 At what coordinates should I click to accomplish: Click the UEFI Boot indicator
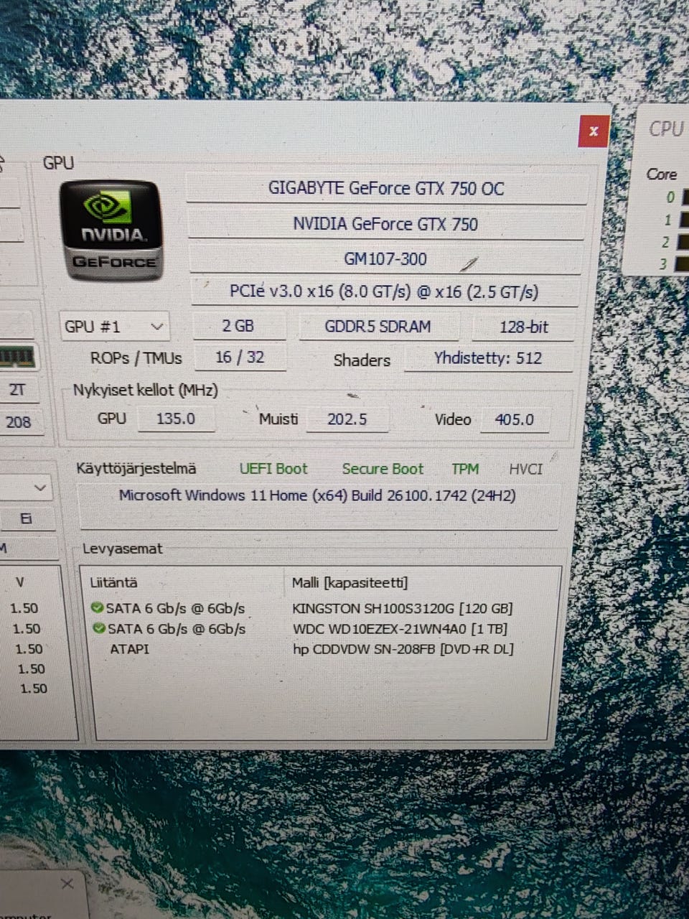[273, 469]
